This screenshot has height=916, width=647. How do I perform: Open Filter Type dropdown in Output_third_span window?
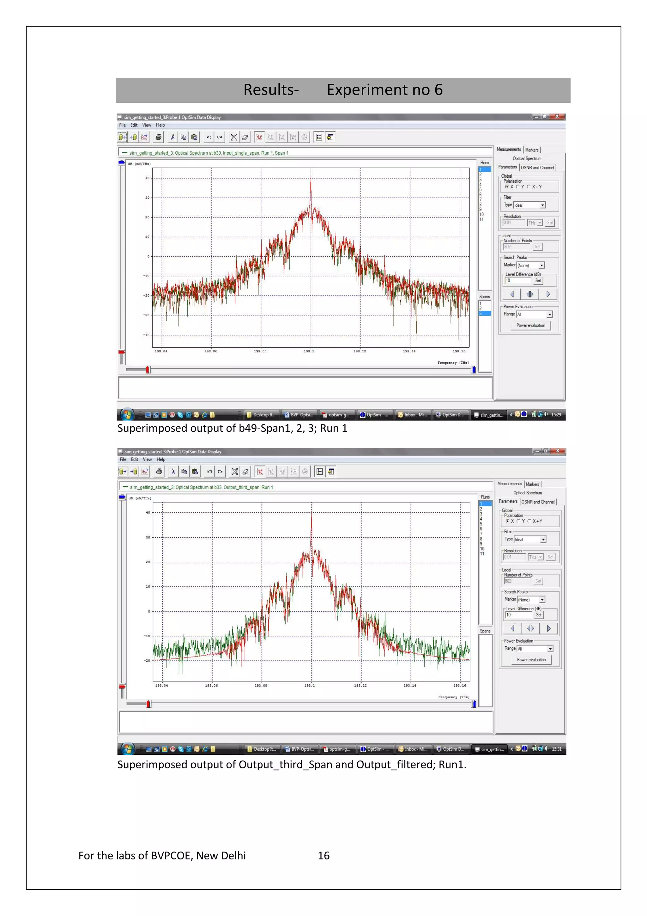(543, 539)
